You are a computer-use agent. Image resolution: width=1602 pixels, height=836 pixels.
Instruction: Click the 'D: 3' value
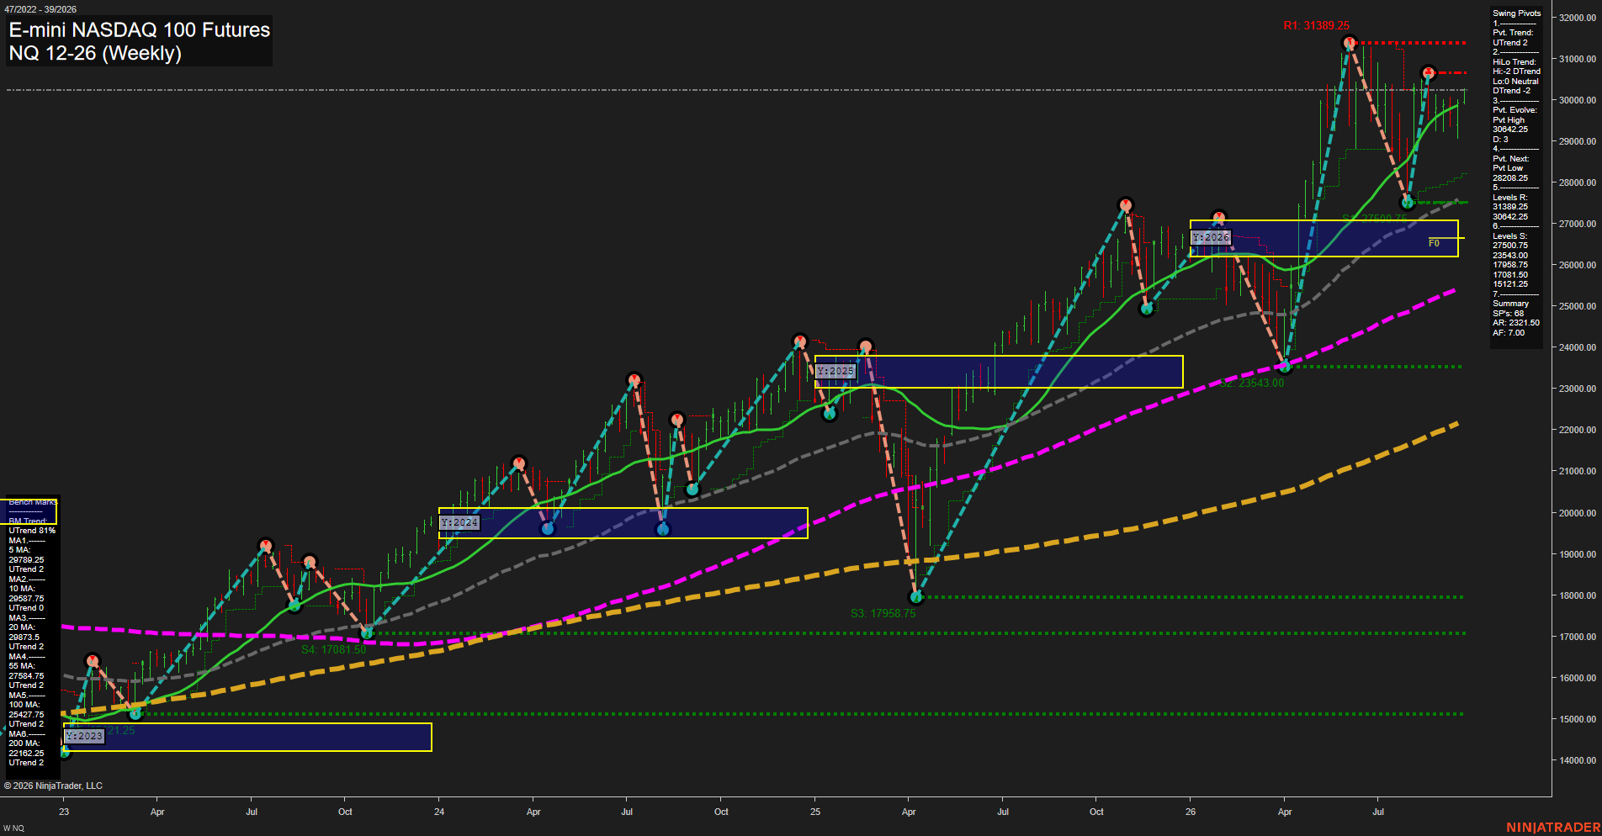1501,140
